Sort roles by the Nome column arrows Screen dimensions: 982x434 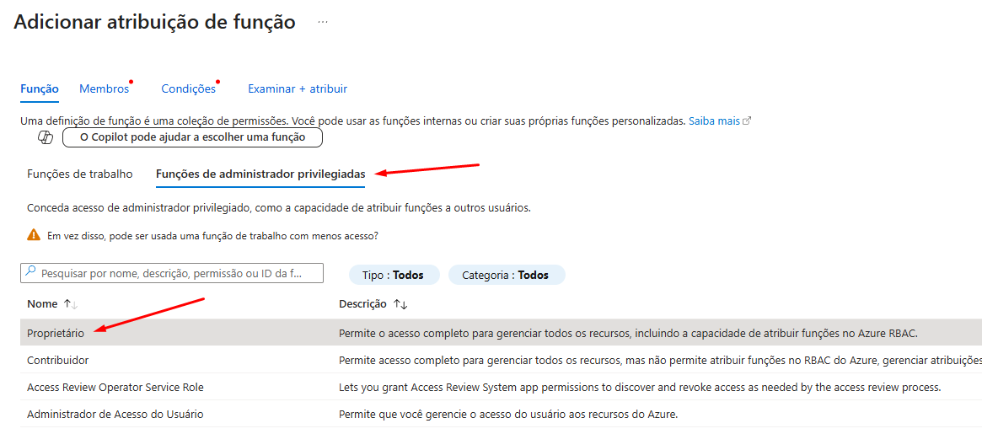click(x=70, y=304)
